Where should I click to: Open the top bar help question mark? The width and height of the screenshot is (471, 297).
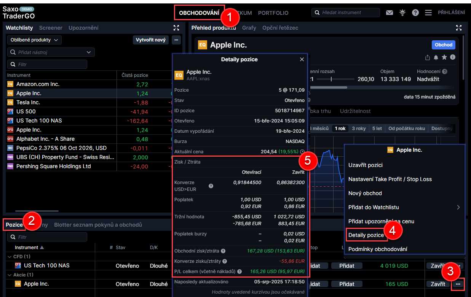(x=415, y=13)
